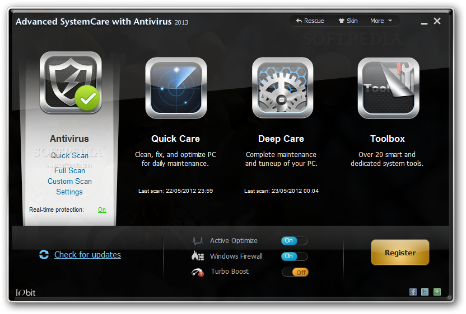Open Custom Scan
Viewport: 466px width, 314px height.
[69, 181]
